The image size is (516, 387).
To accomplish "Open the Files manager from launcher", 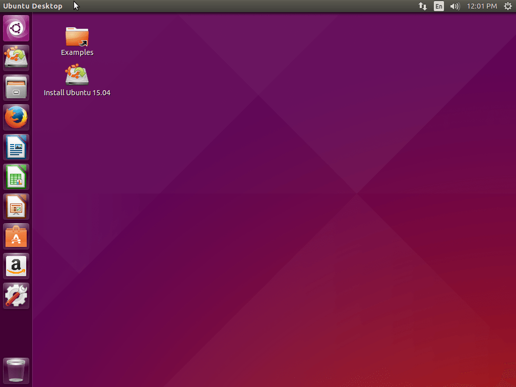I will pyautogui.click(x=16, y=88).
